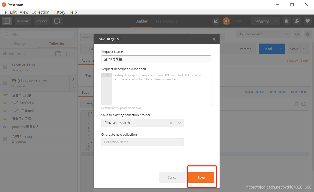Star the 测试ElasticSearch collection
The height and width of the screenshot is (192, 314).
[45, 81]
